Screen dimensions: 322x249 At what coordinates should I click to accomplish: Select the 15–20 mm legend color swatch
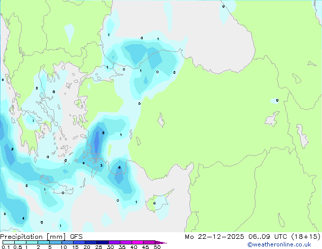click(79, 242)
